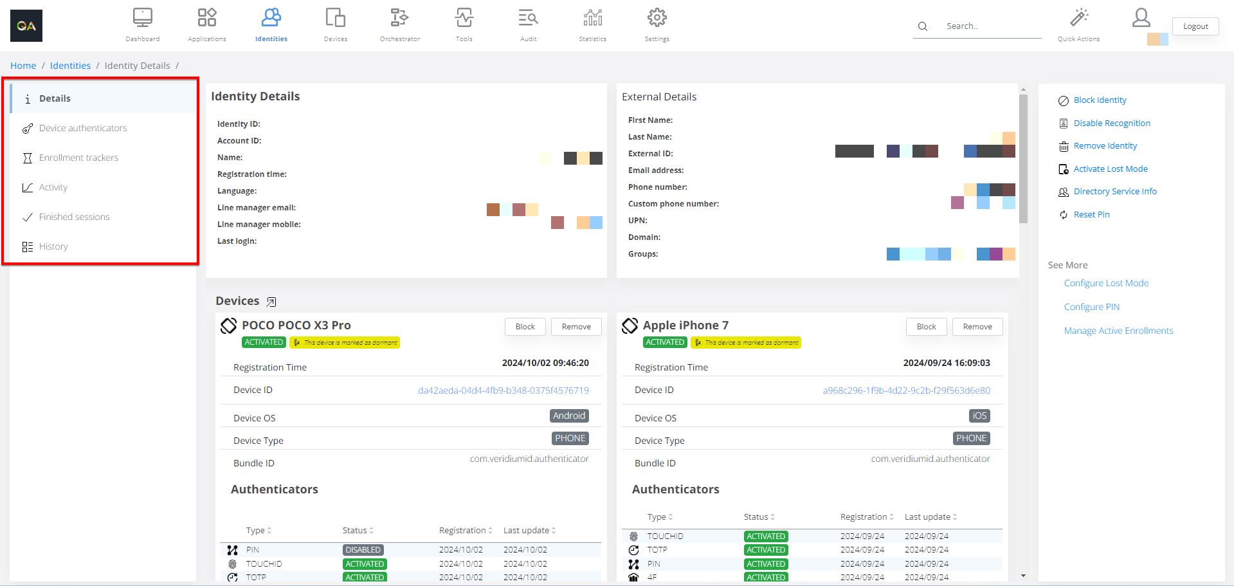Select the Finished sessions sidebar item
The image size is (1234, 586).
click(74, 217)
